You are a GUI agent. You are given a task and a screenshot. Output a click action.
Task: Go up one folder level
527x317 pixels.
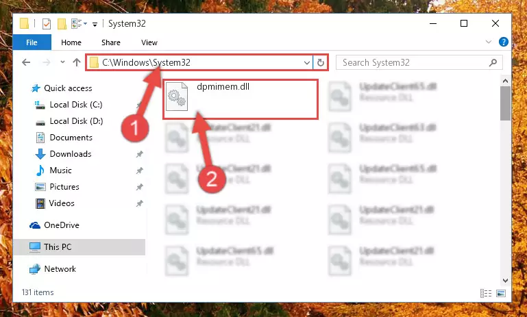(77, 62)
